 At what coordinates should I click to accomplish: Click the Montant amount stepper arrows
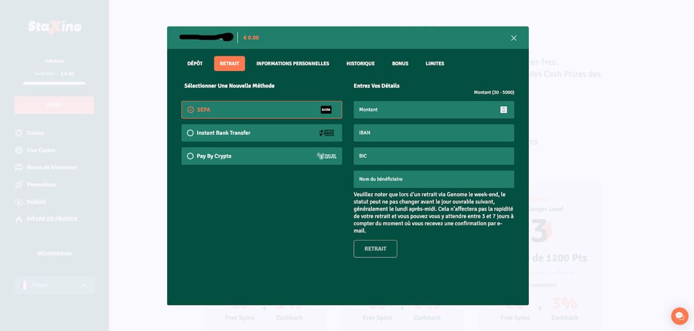click(x=504, y=110)
